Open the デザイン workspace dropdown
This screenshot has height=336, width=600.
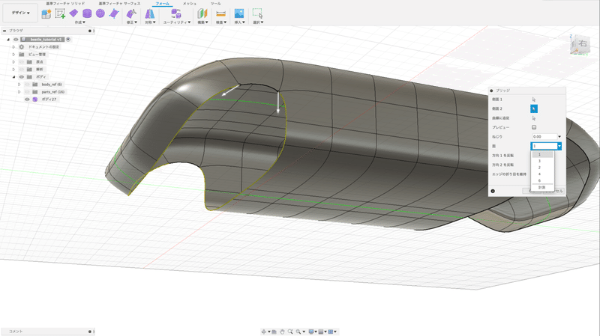coord(19,13)
